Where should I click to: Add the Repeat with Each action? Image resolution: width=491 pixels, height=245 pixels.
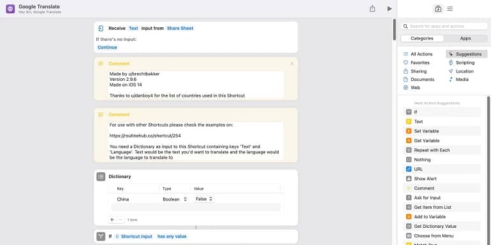441,150
